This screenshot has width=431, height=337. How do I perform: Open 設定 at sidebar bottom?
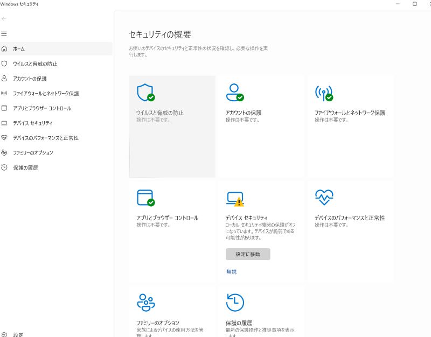[x=56, y=334]
